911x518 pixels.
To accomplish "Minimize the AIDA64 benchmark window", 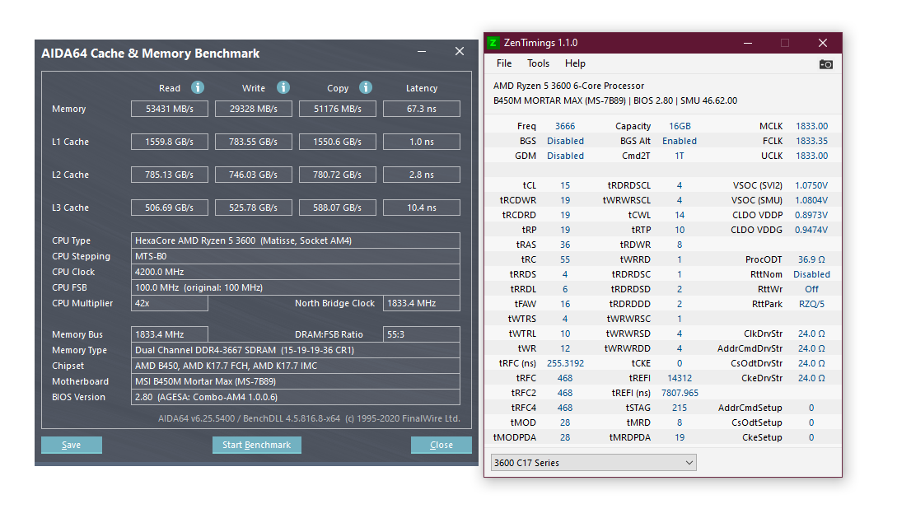I will (x=422, y=52).
